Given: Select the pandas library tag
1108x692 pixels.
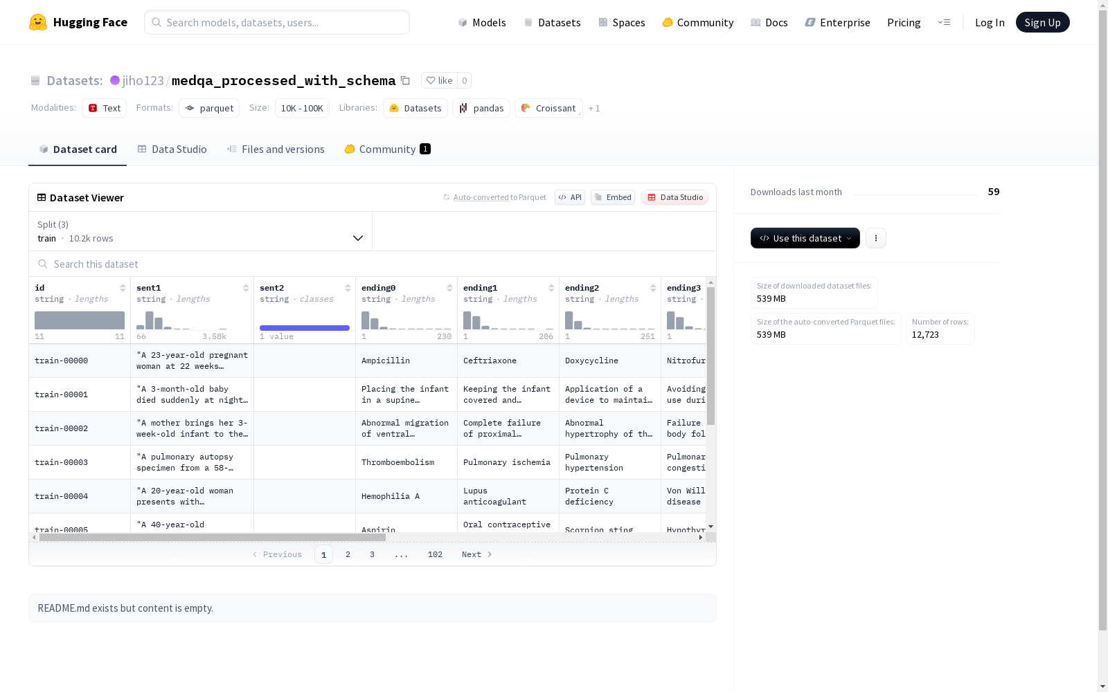Looking at the screenshot, I should click(481, 108).
